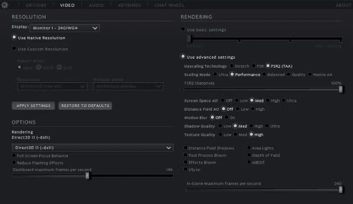Expand the Direct3D 11 rendering API dropdown

92,148
